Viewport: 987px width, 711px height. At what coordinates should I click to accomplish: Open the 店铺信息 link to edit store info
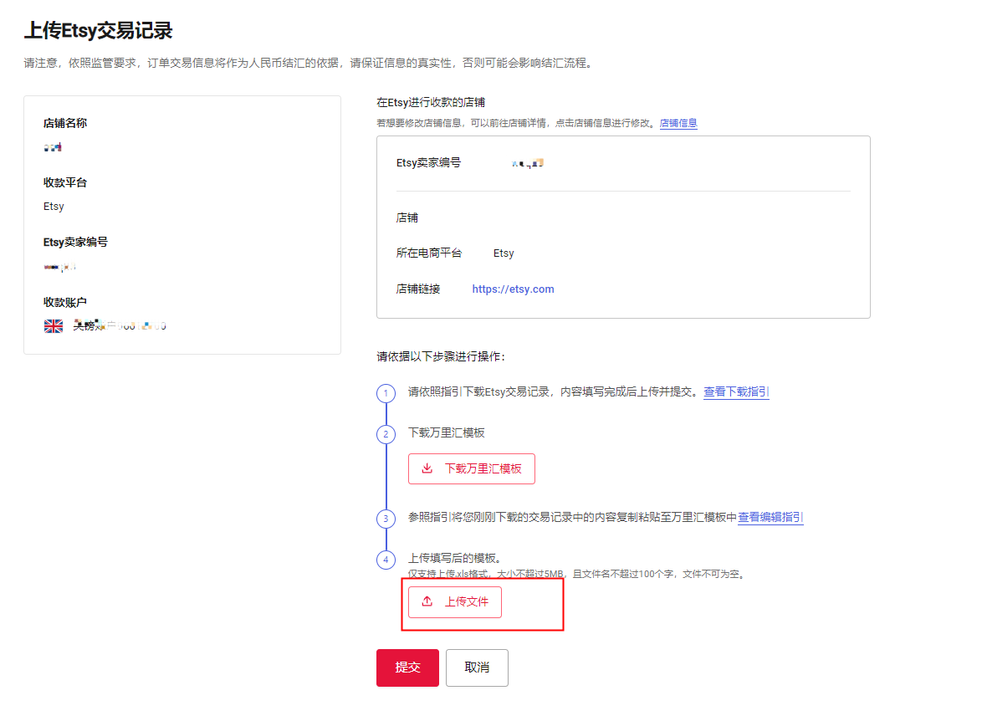click(x=678, y=123)
